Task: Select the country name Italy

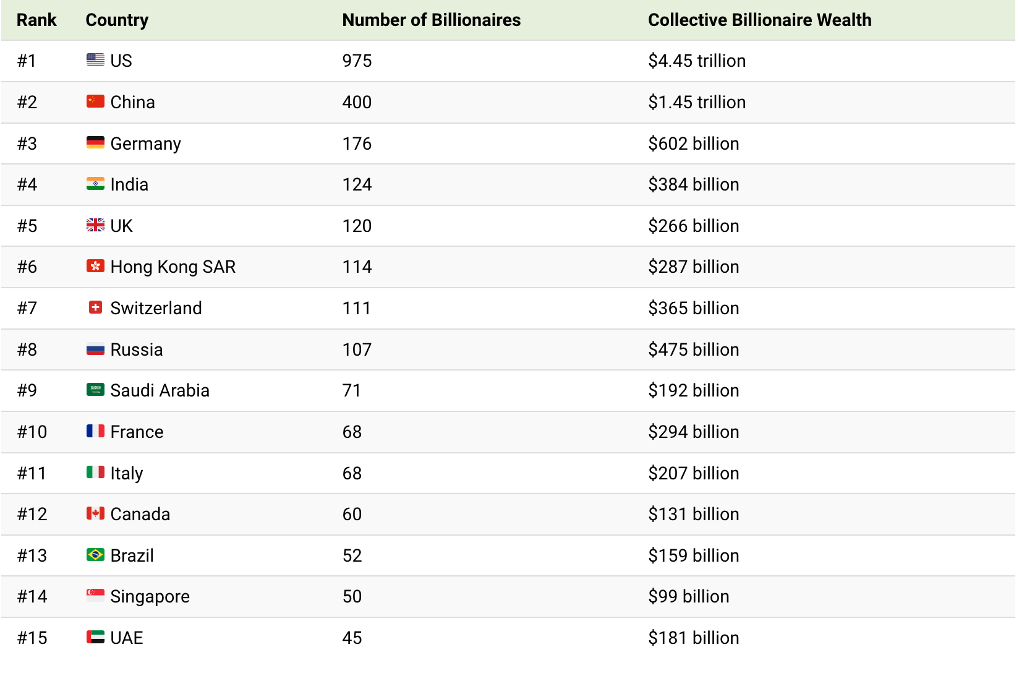Action: pos(127,474)
